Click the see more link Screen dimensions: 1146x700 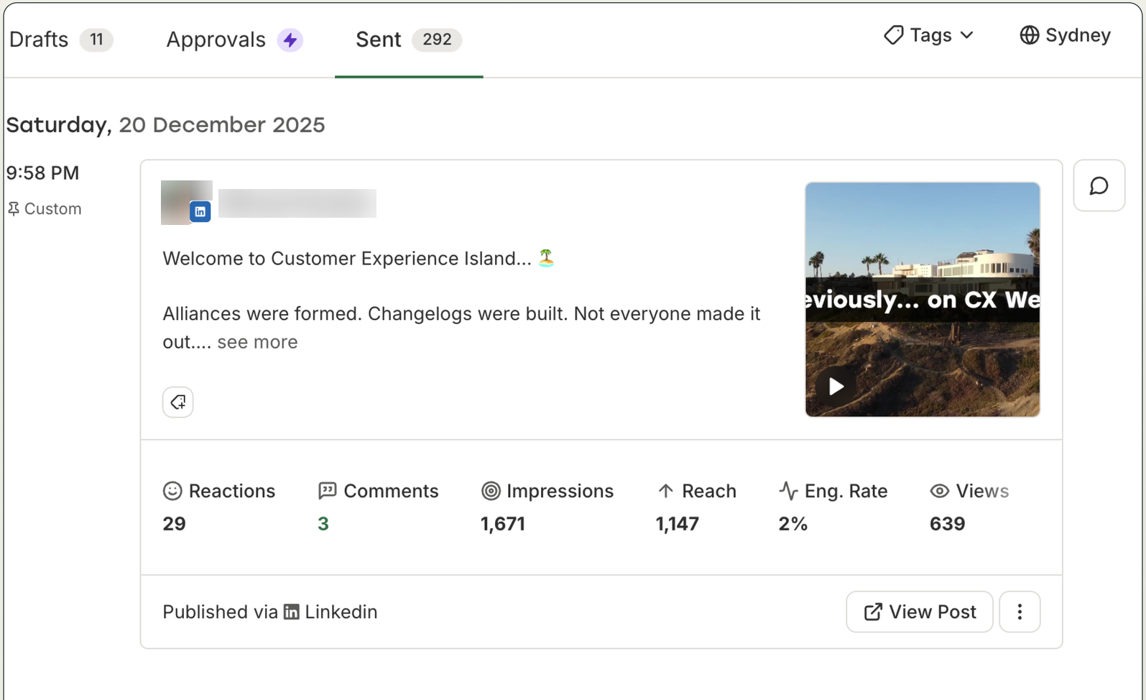pos(257,342)
